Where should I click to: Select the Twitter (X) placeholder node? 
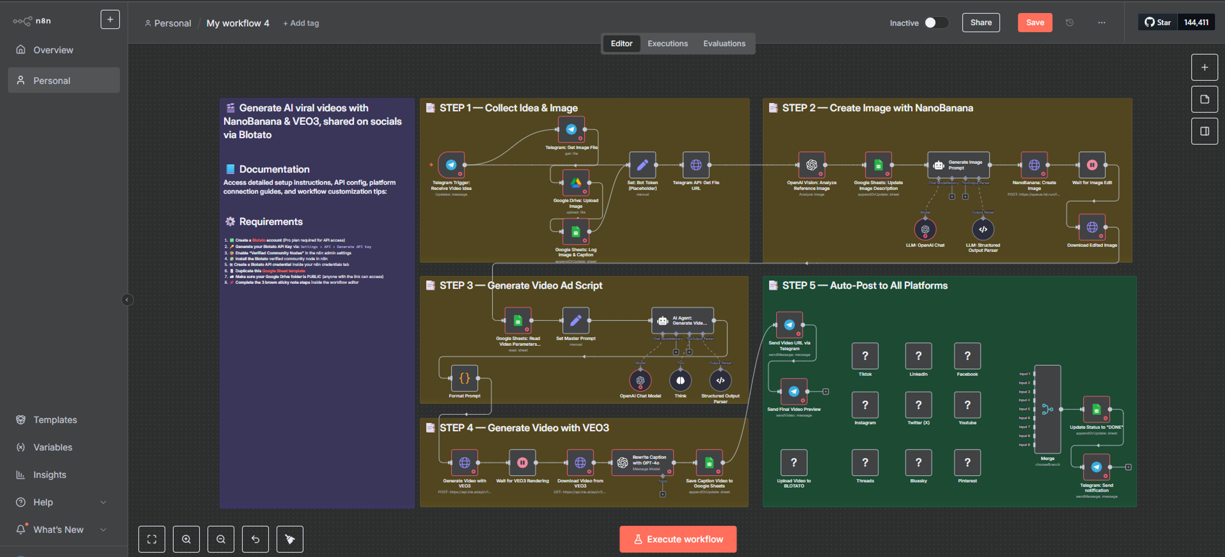tap(918, 405)
